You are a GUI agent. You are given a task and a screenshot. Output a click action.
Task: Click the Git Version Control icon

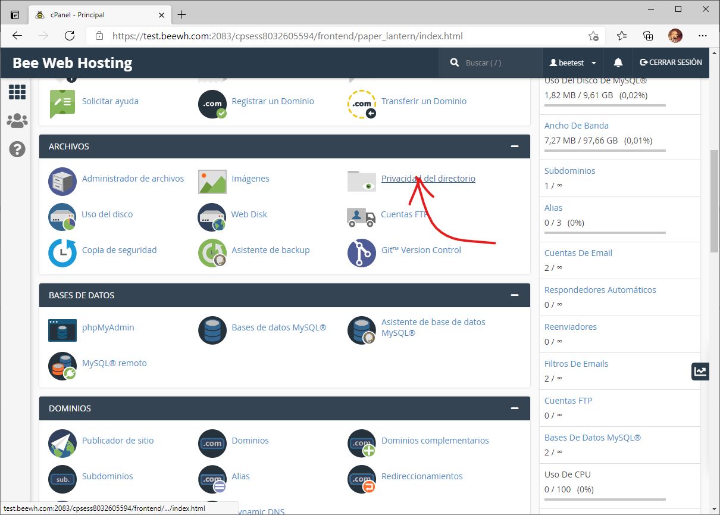point(362,253)
